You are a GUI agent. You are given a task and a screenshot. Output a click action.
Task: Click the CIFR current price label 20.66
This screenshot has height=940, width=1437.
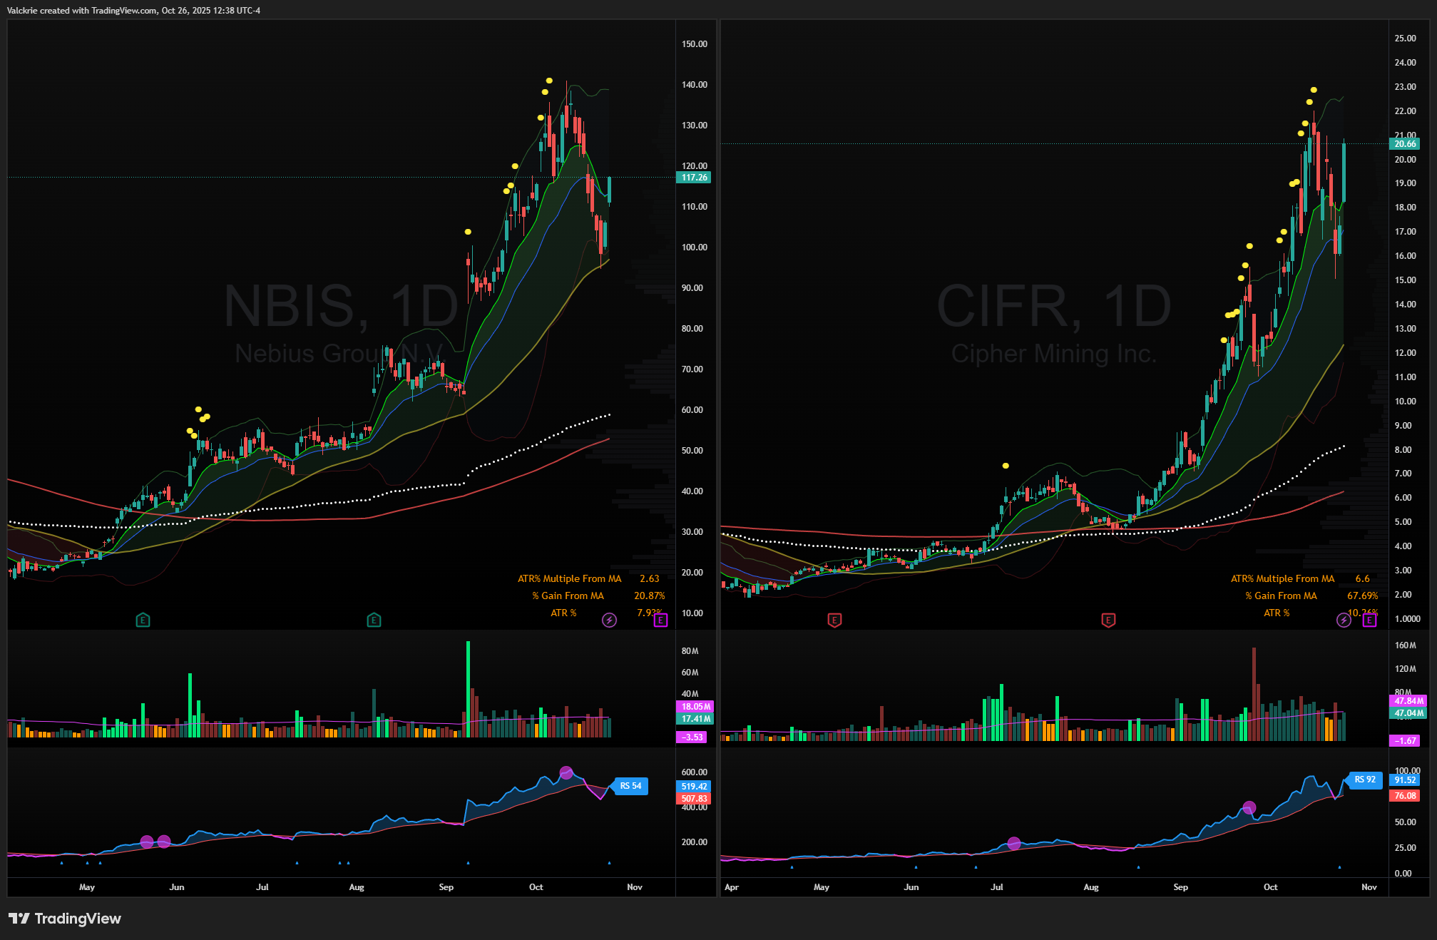[1405, 144]
